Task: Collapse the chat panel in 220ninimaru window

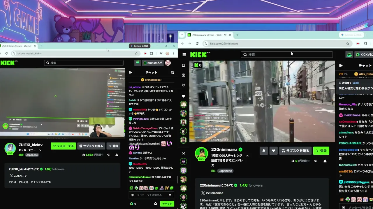Action: pyautogui.click(x=341, y=66)
